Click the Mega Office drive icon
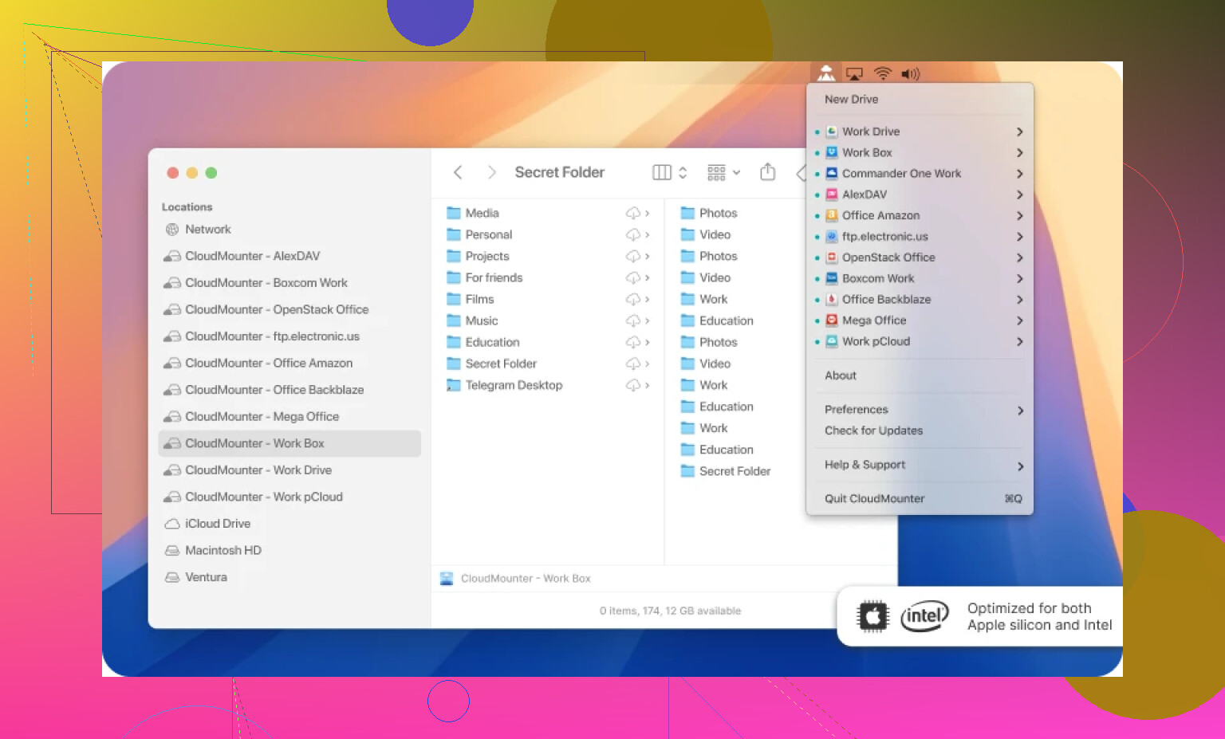This screenshot has height=739, width=1225. tap(832, 320)
